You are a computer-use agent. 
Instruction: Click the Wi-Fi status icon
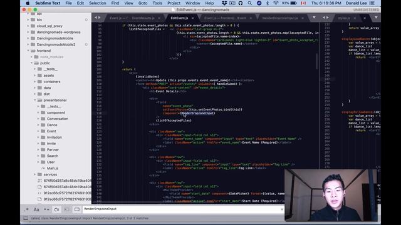tap(276, 3)
